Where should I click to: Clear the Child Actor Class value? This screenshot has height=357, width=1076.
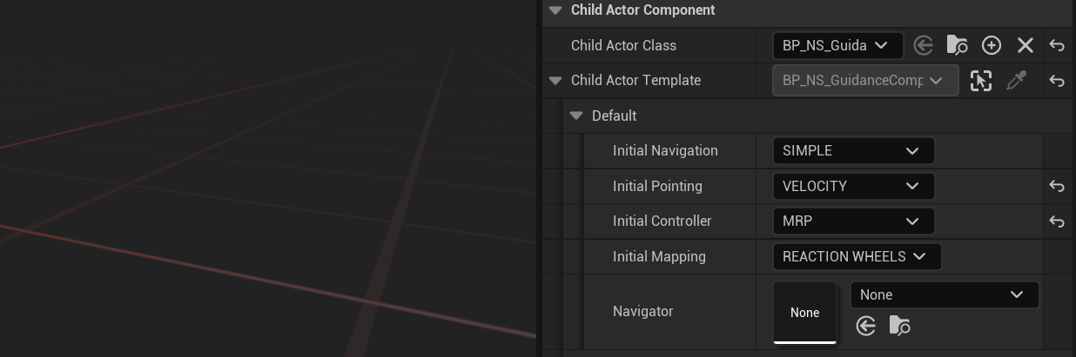(x=1026, y=45)
